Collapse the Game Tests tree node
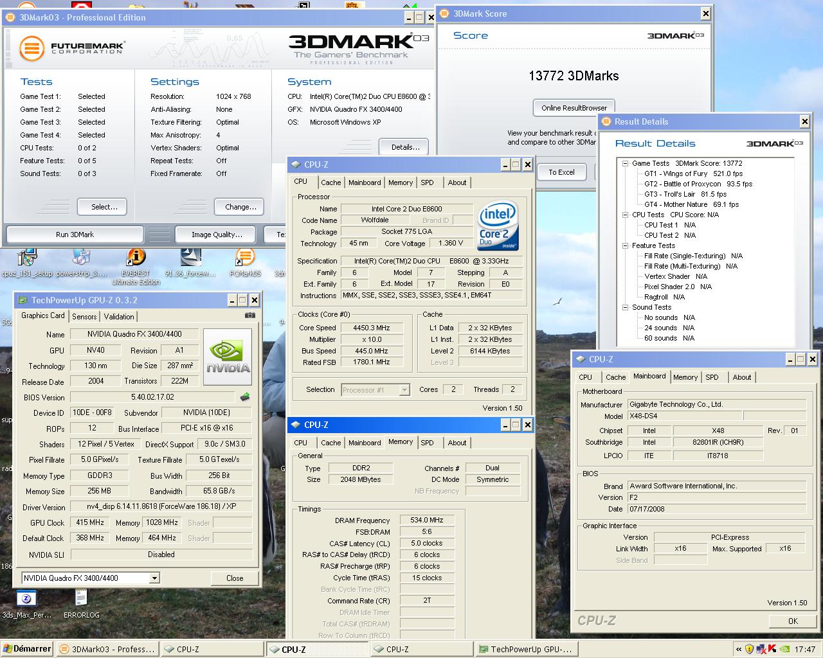The height and width of the screenshot is (658, 823). click(x=625, y=163)
